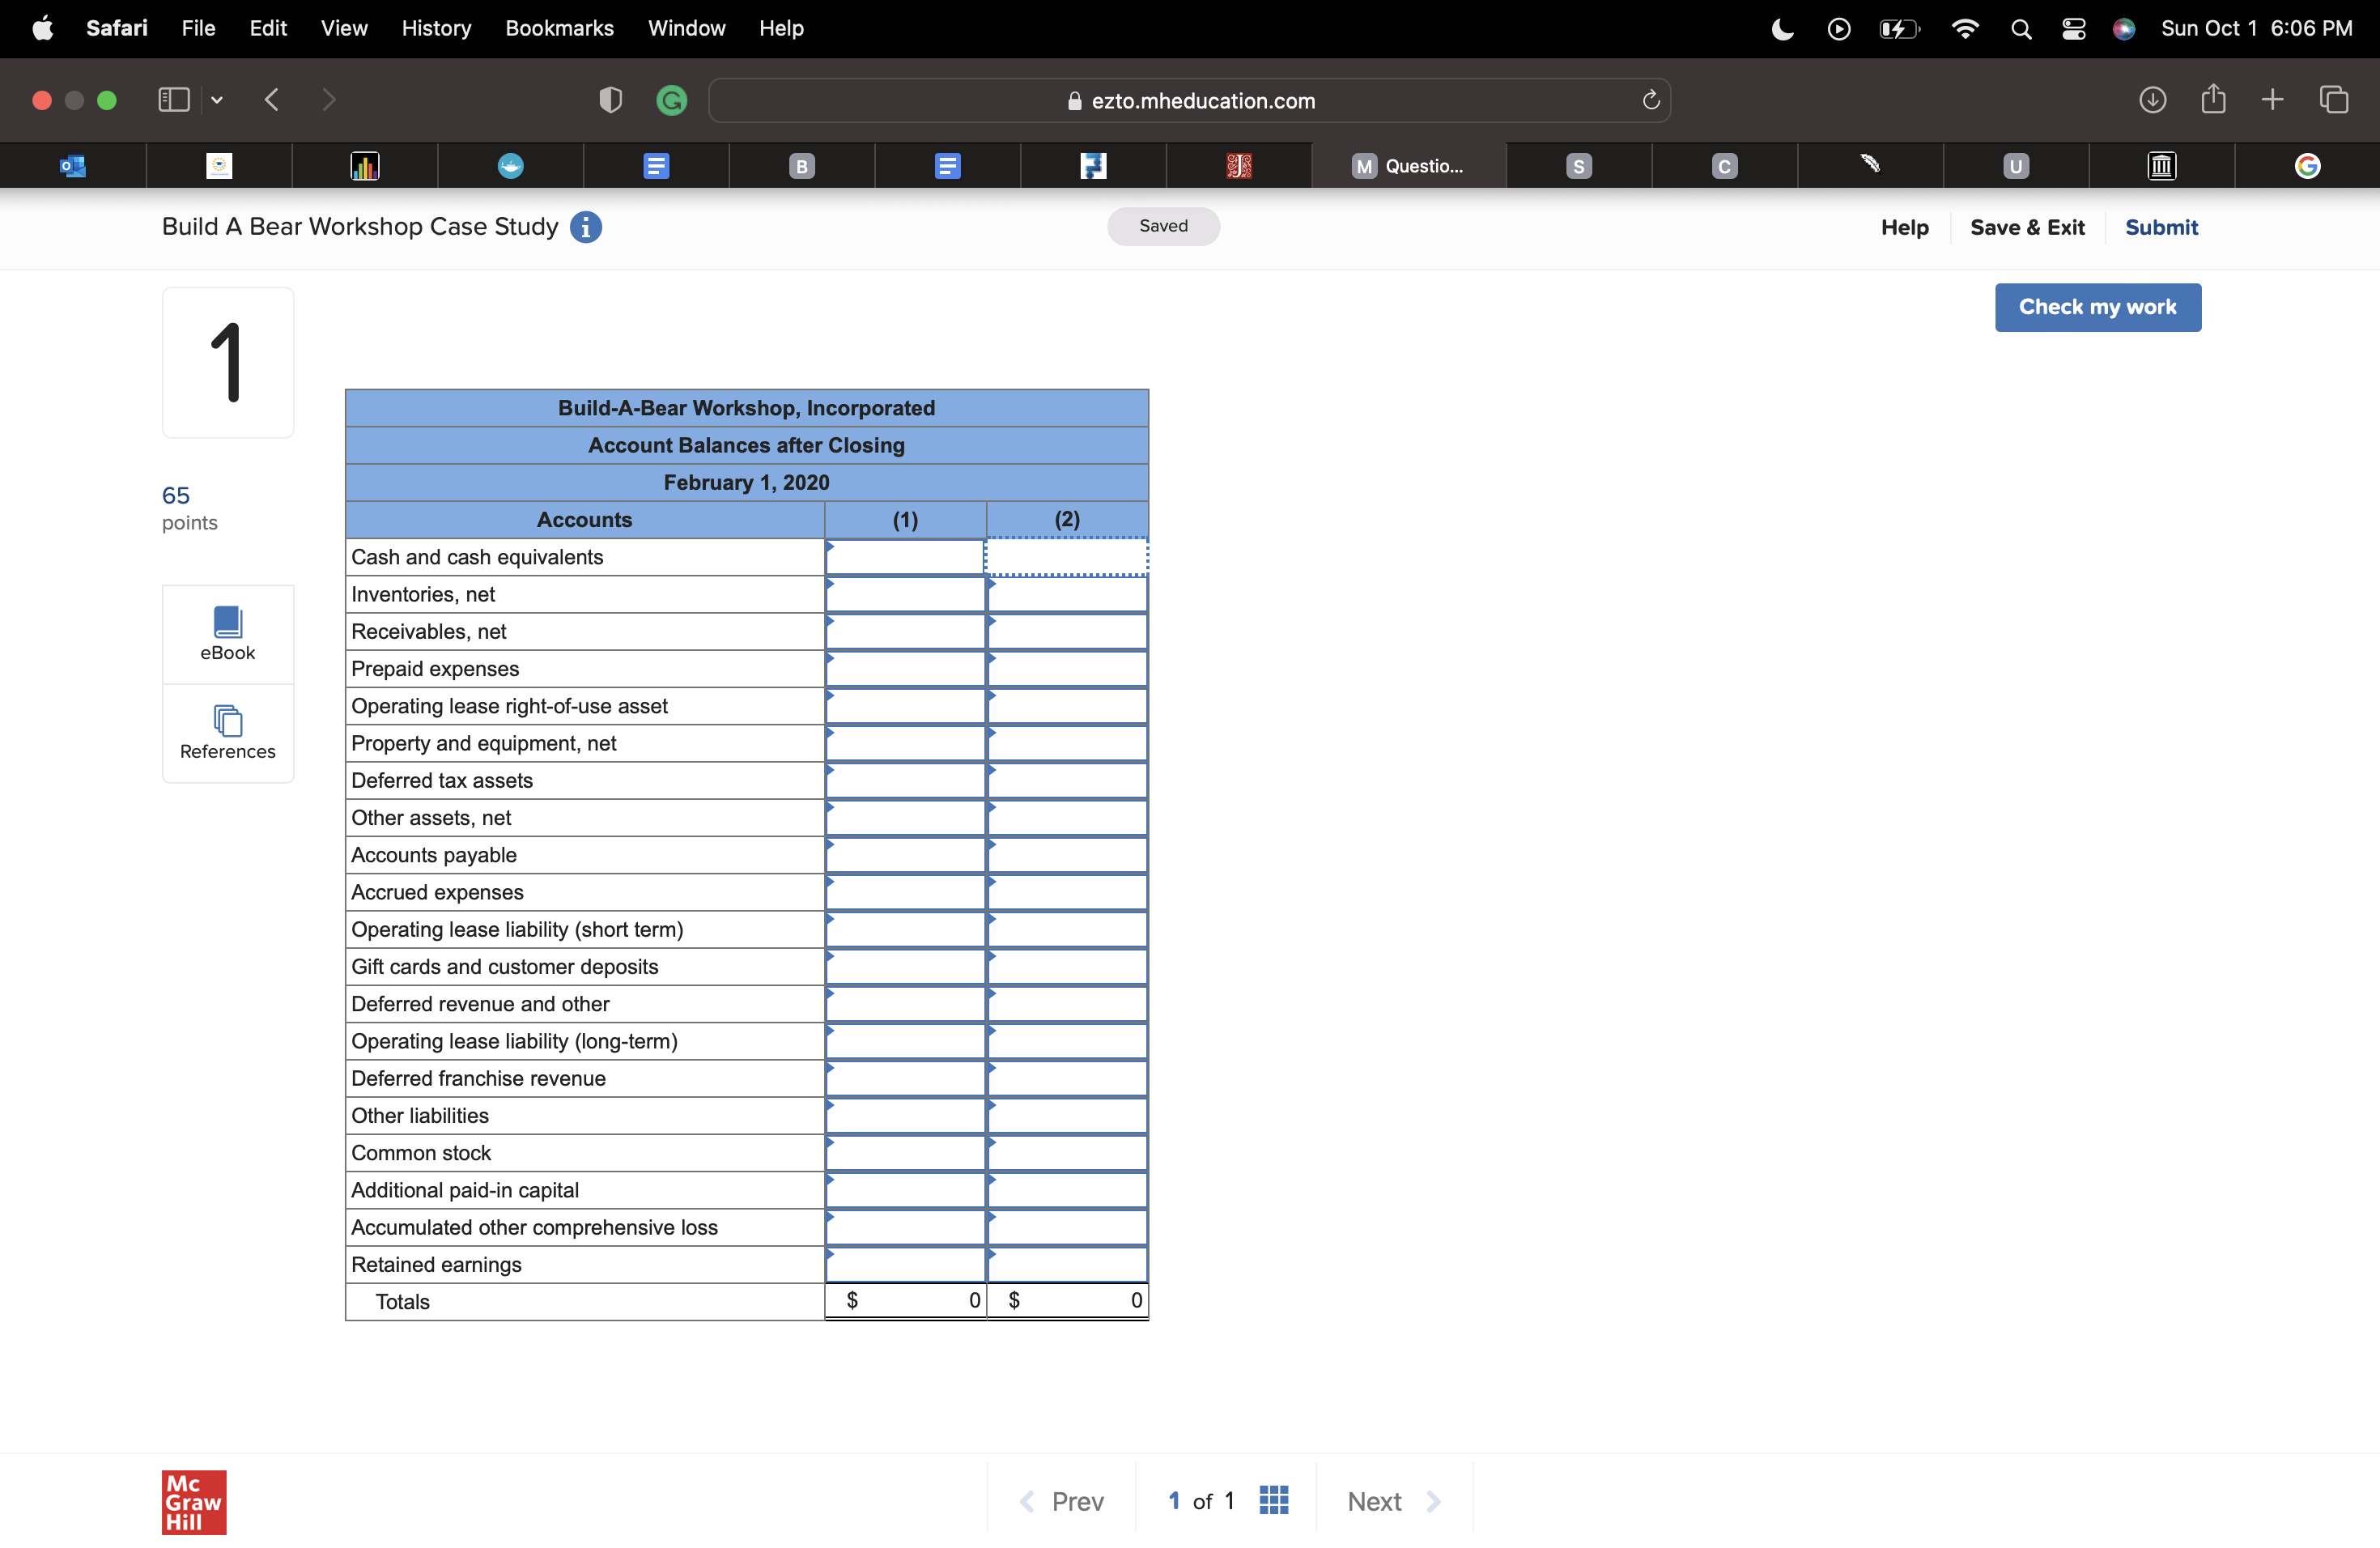
Task: Switch to the building icon tab
Action: pyautogui.click(x=2162, y=166)
